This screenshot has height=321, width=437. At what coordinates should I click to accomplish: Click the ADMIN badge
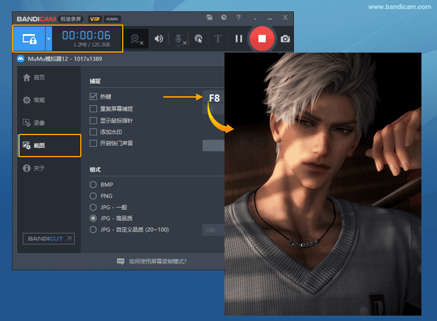click(112, 19)
